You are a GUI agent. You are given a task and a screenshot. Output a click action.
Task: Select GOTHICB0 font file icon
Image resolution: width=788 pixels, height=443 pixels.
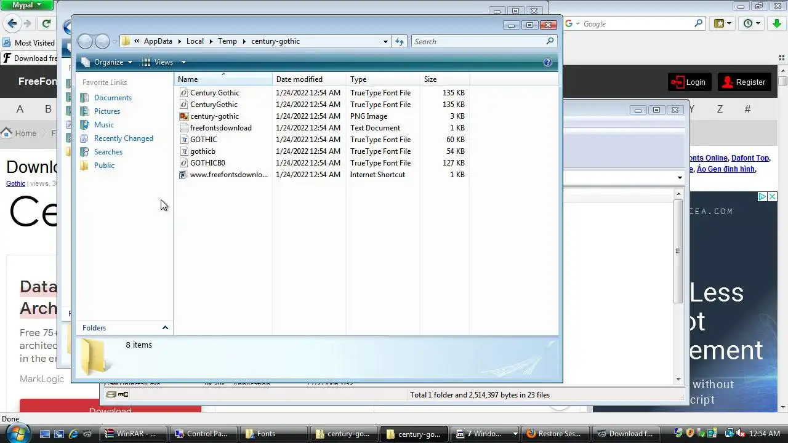pos(183,163)
